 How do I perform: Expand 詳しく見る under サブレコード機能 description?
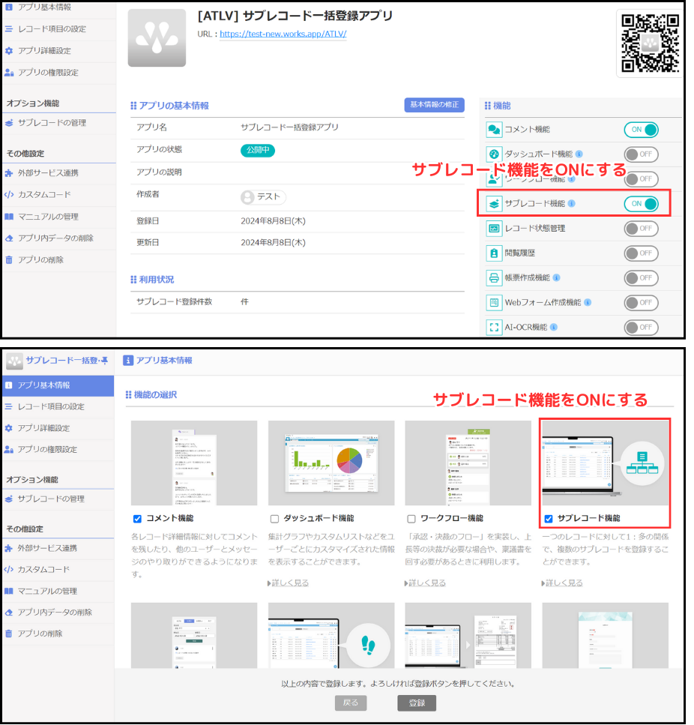point(562,583)
